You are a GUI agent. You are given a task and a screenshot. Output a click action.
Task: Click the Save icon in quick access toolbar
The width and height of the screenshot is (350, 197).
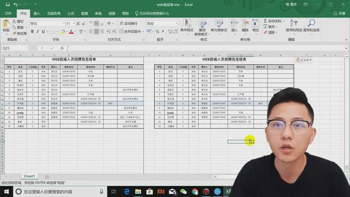(8, 4)
